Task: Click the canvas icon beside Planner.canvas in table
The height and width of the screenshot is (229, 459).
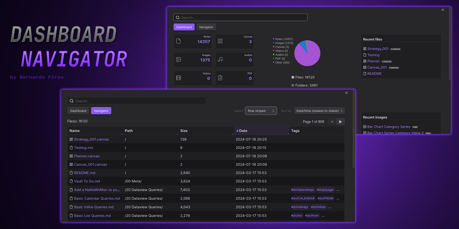Action: point(71,156)
